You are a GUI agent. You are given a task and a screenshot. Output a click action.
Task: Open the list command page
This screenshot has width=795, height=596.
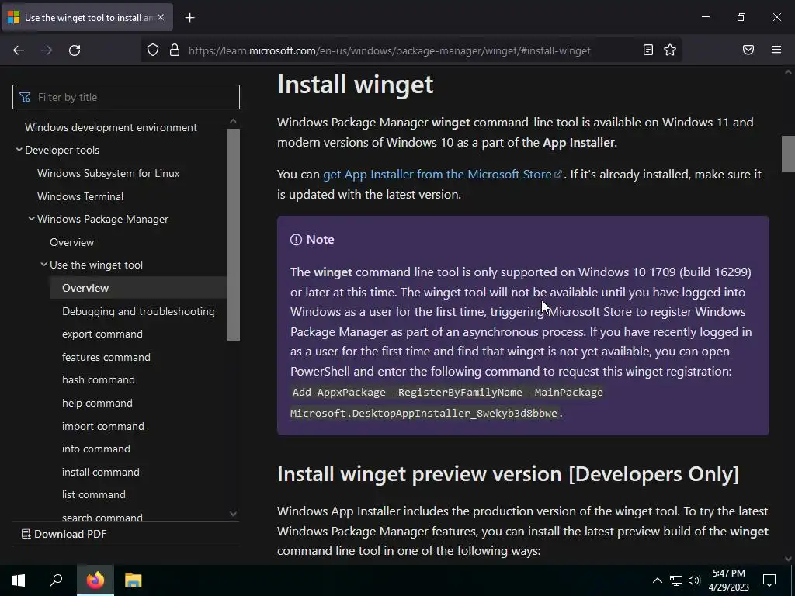pyautogui.click(x=93, y=494)
